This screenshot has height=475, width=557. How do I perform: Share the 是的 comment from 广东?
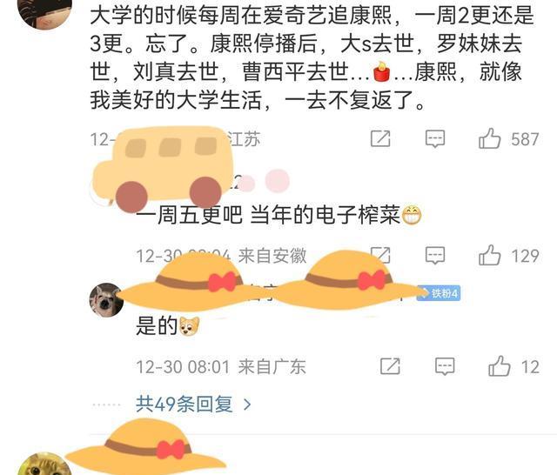(x=390, y=366)
